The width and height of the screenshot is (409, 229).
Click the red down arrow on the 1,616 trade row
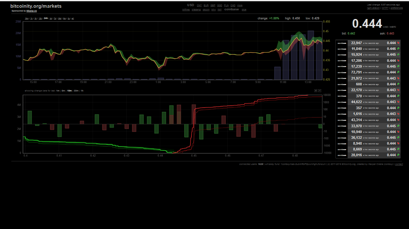click(398, 114)
